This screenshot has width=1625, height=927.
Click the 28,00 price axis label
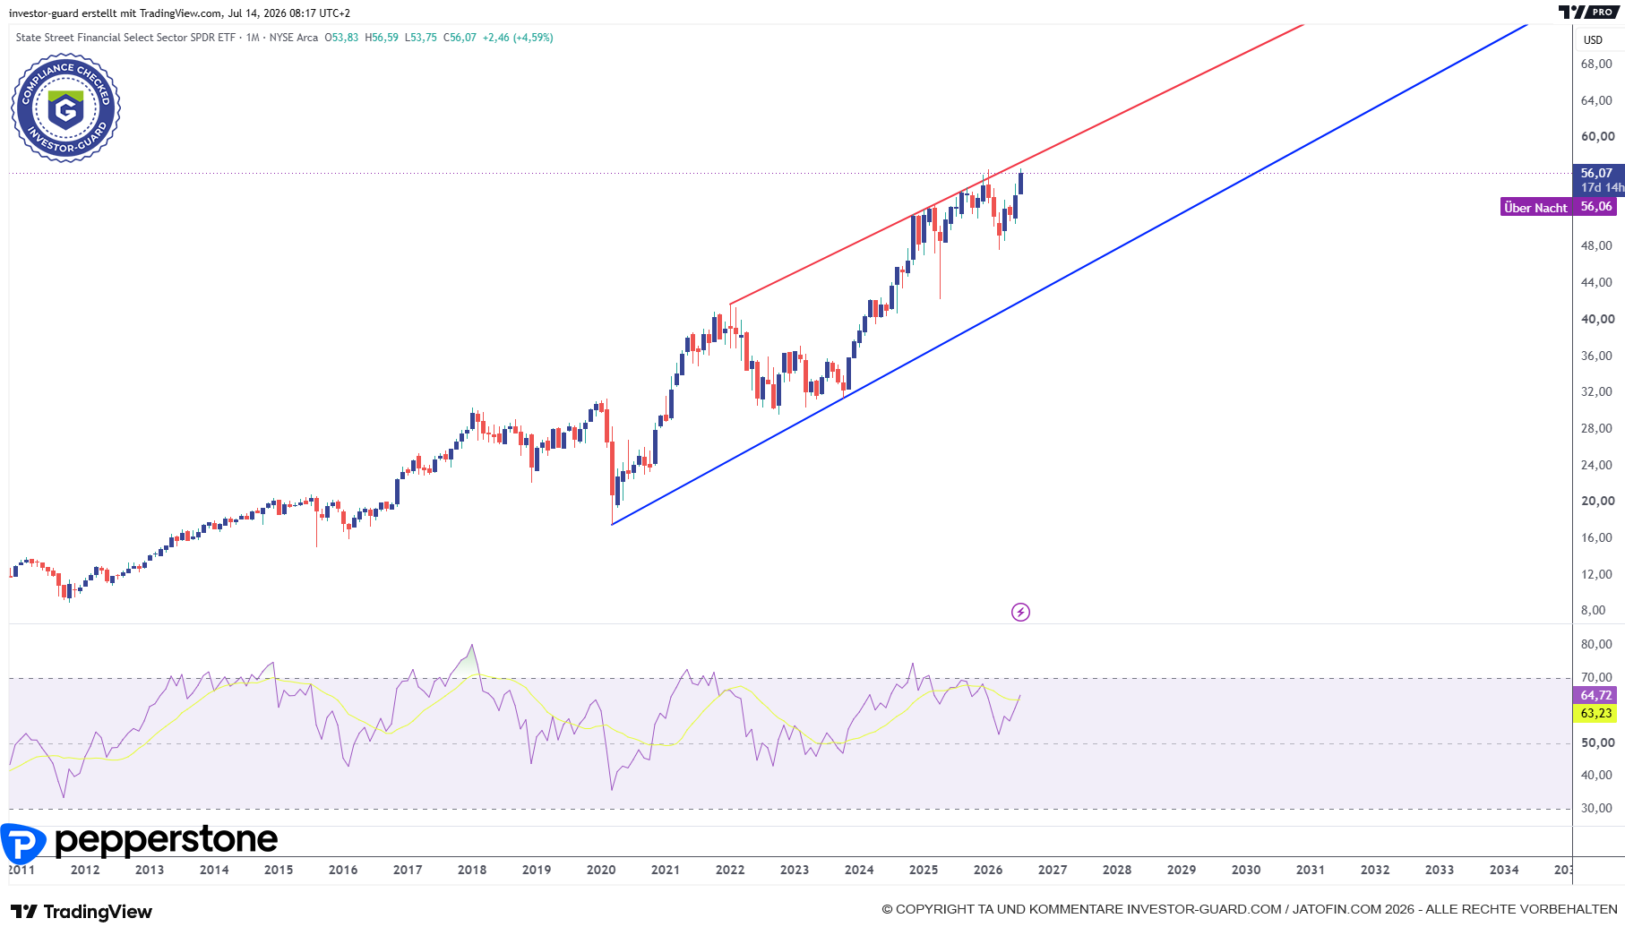click(1596, 428)
